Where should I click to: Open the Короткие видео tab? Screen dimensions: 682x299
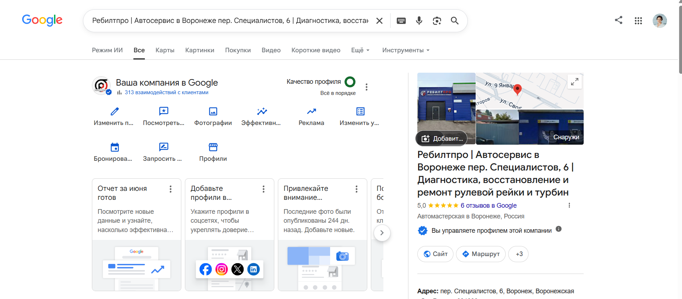click(x=316, y=50)
